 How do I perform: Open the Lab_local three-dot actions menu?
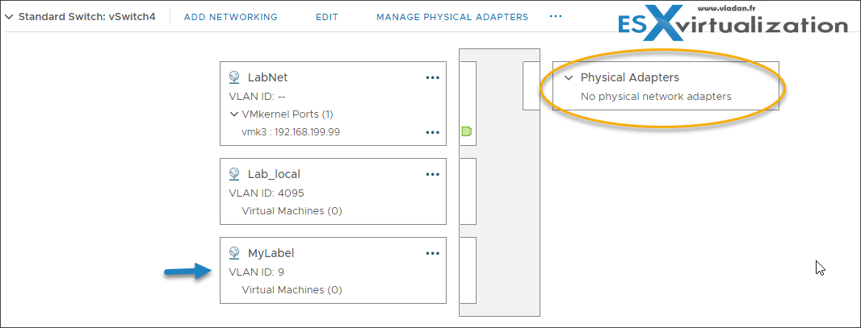pyautogui.click(x=433, y=174)
